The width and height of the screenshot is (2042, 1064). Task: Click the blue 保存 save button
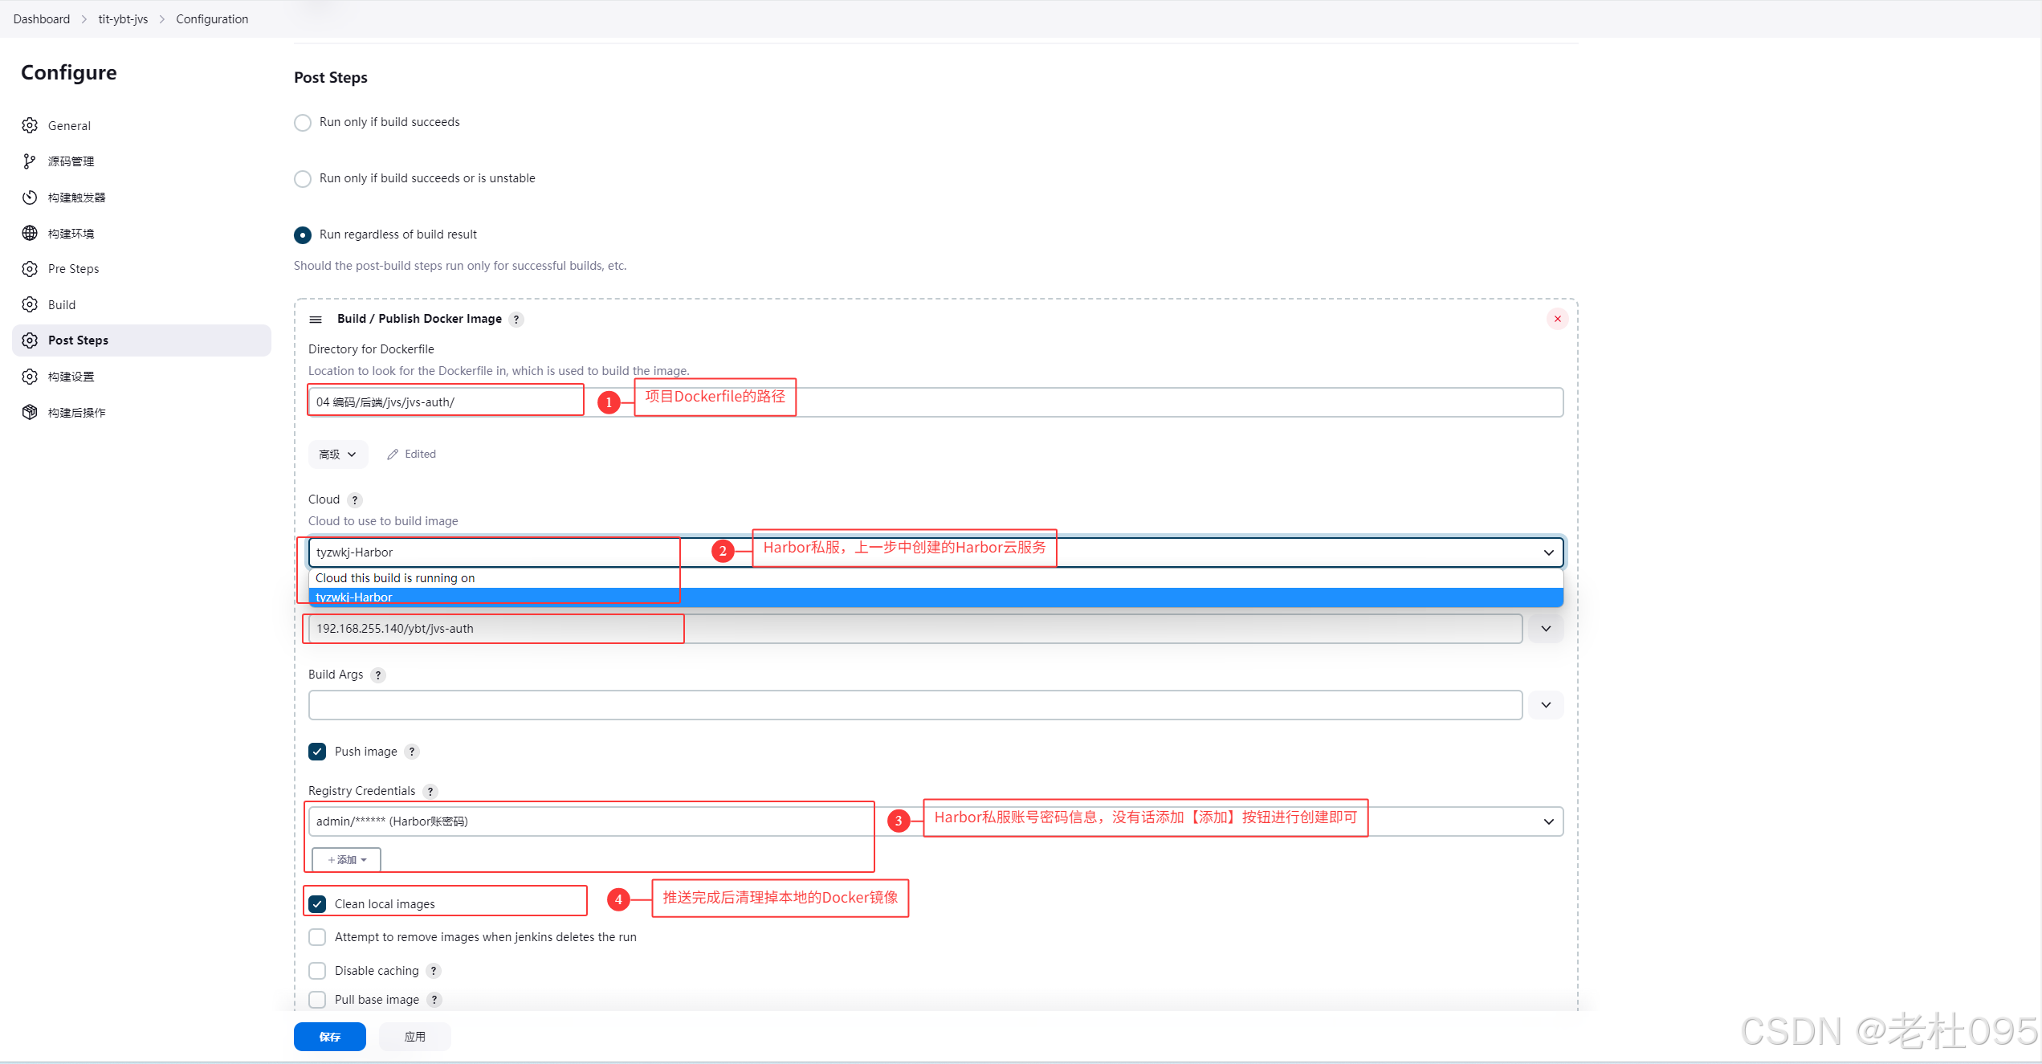pyautogui.click(x=329, y=1037)
